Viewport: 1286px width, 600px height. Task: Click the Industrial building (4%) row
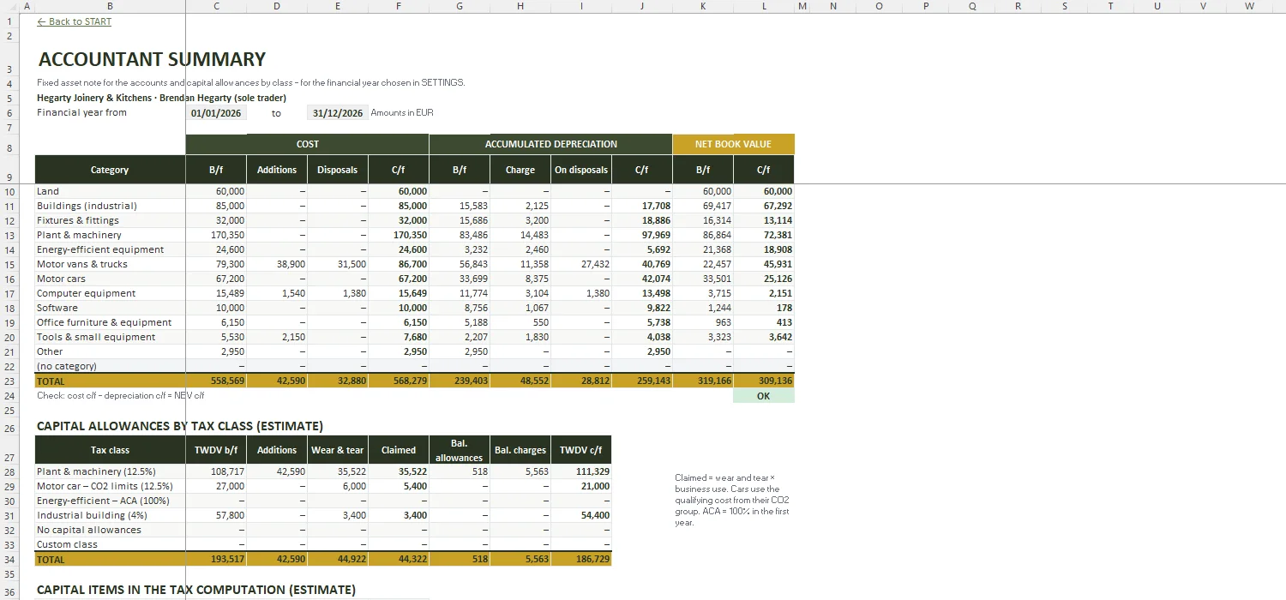pyautogui.click(x=110, y=516)
